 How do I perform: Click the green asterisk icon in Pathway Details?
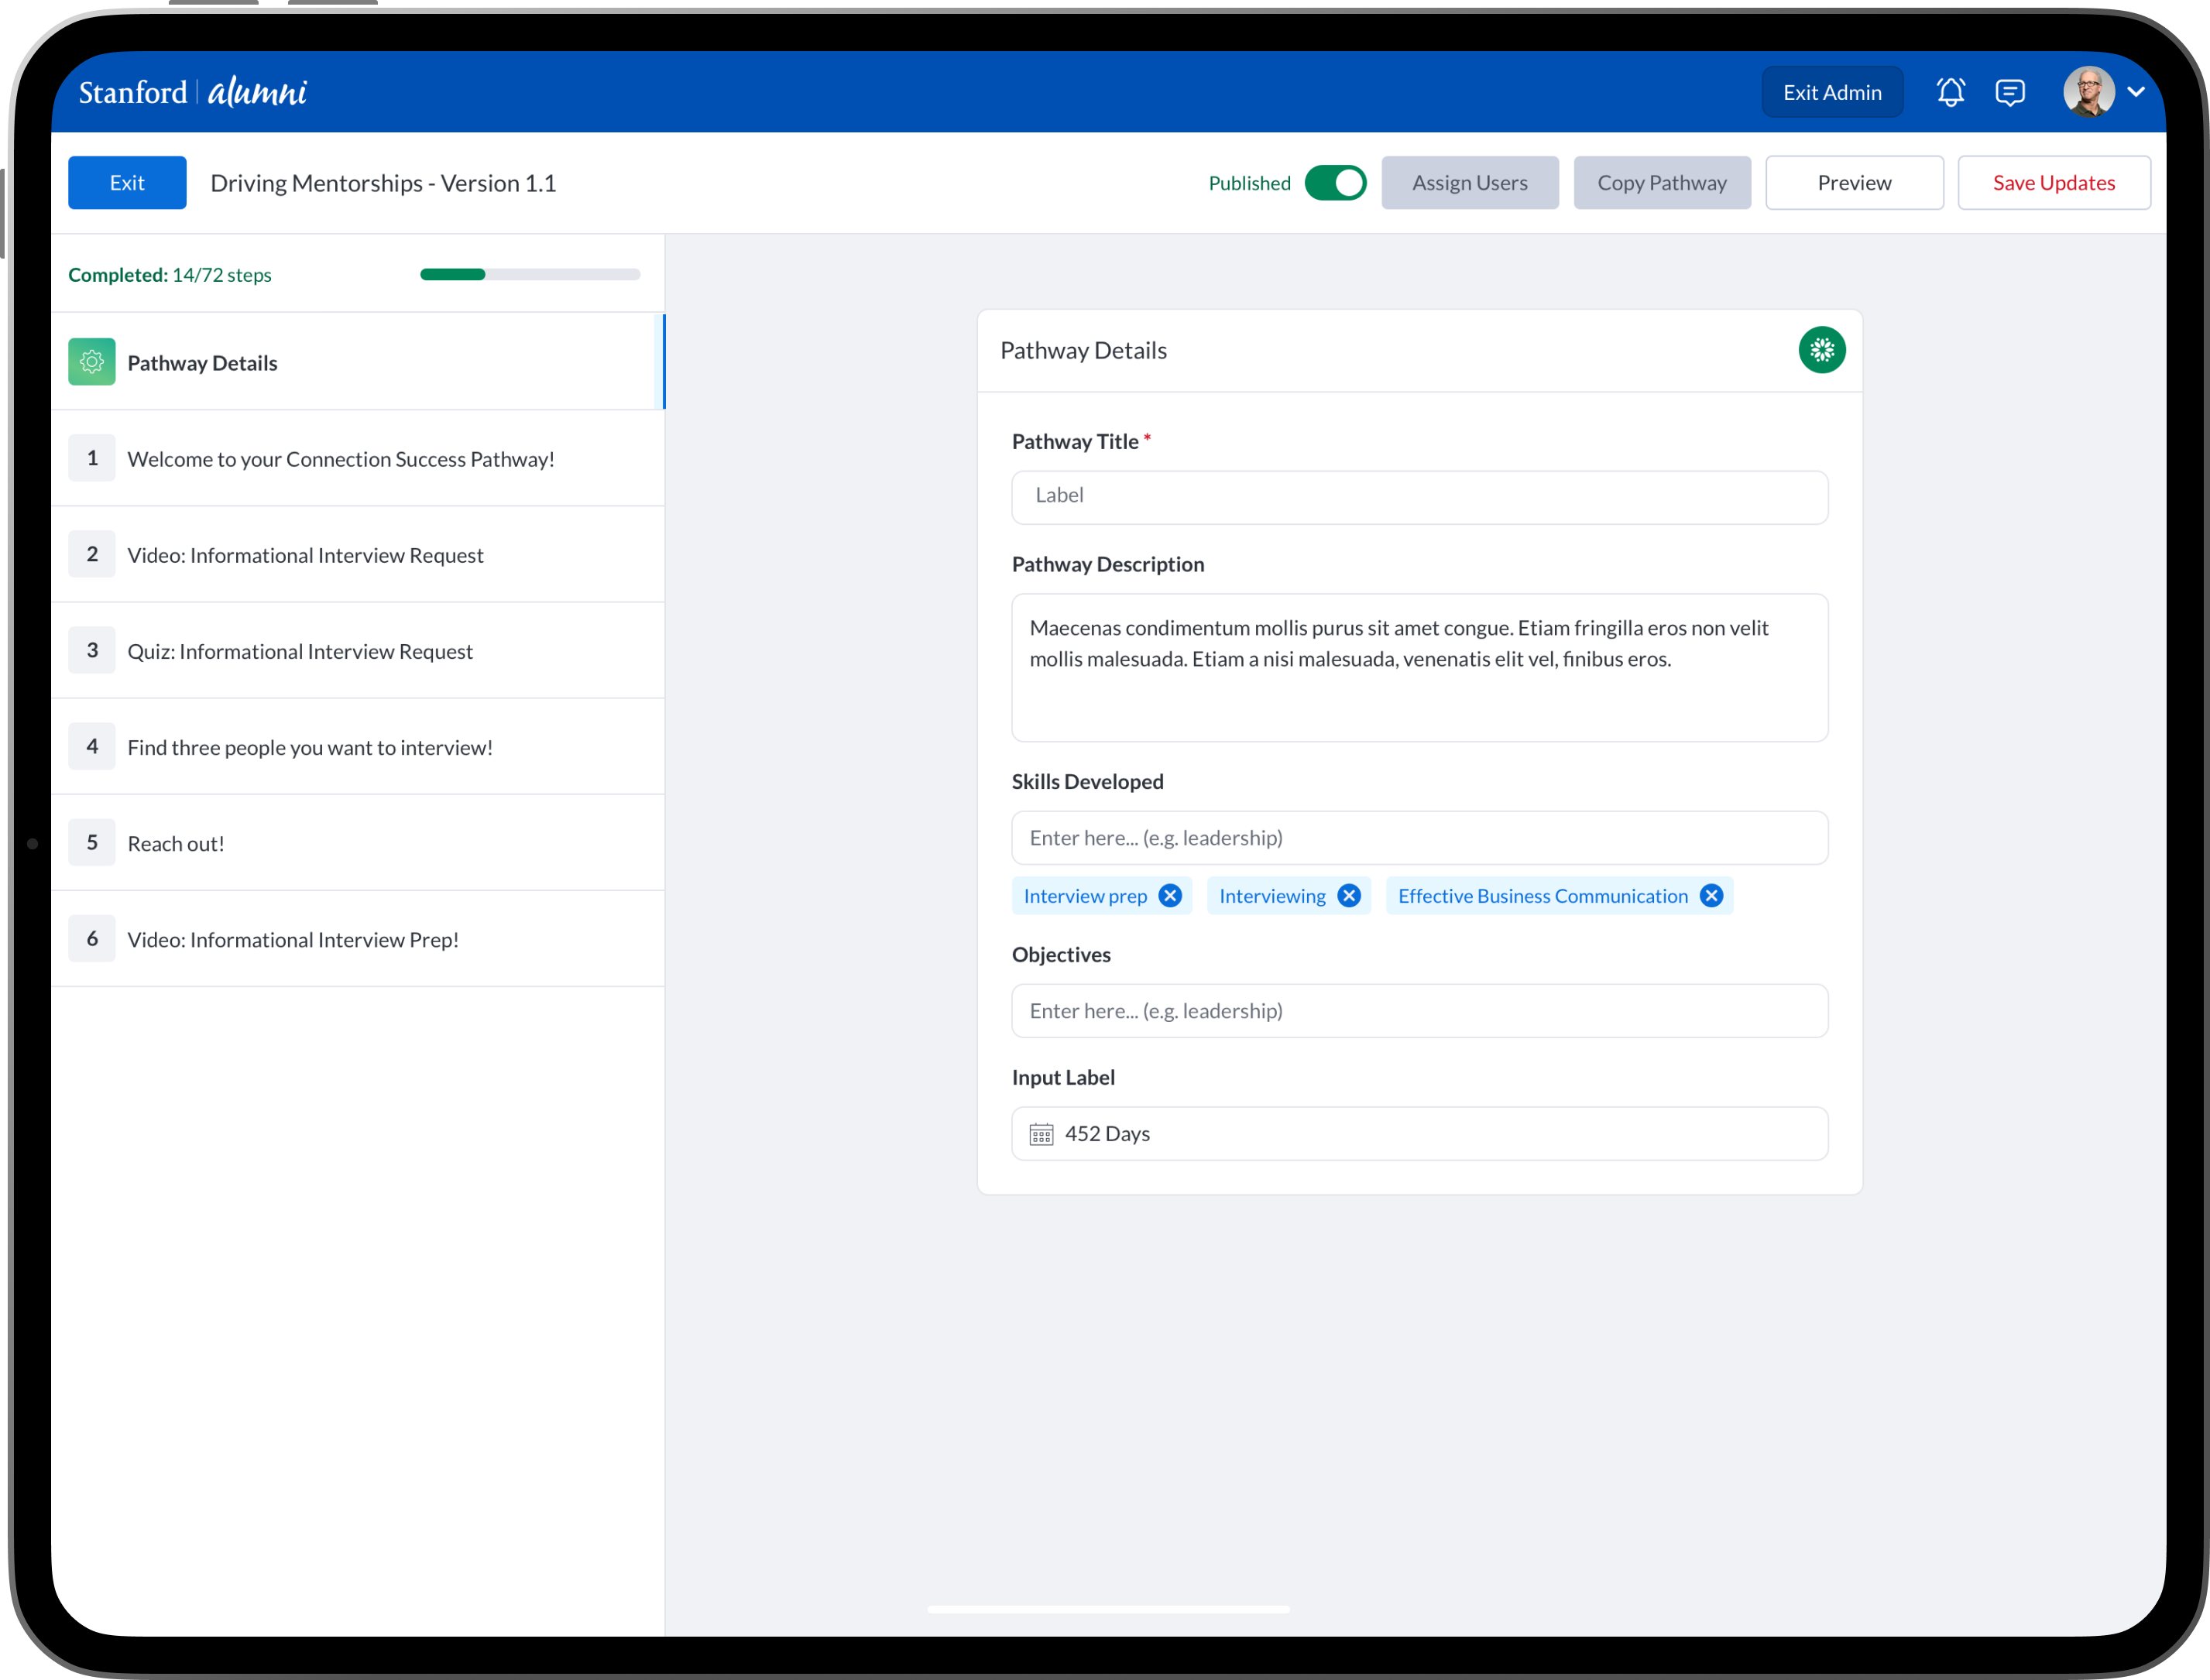pyautogui.click(x=1821, y=350)
